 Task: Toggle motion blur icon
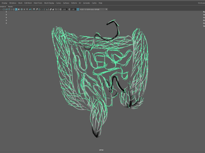coord(37,9)
